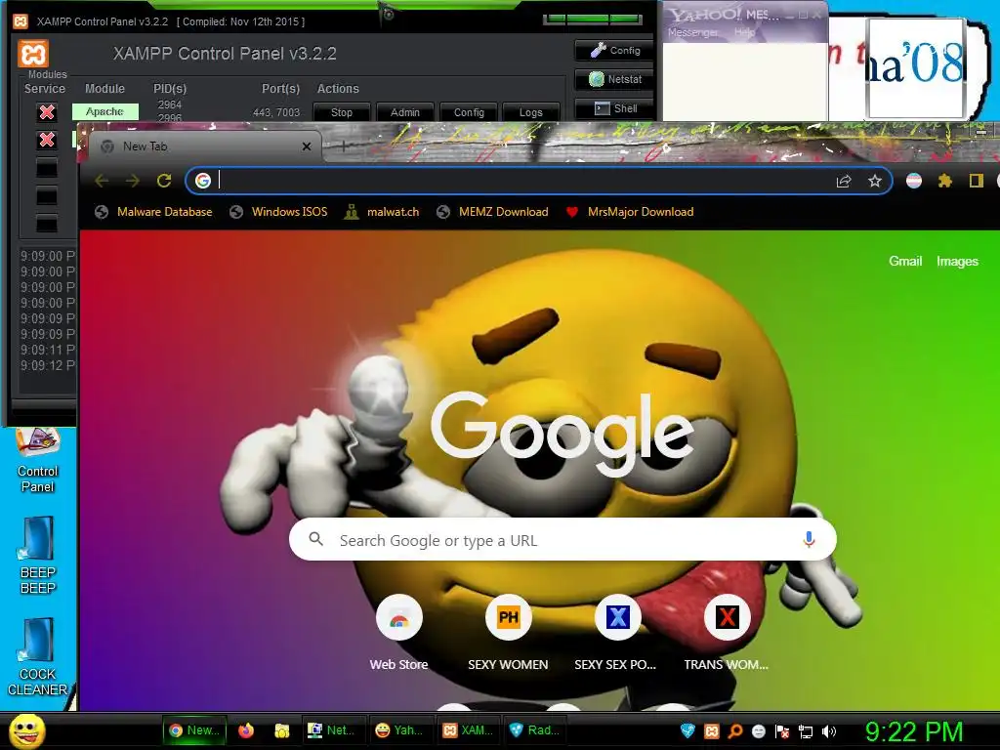
Task: Toggle the Chrome side panel icon
Action: pyautogui.click(x=976, y=181)
